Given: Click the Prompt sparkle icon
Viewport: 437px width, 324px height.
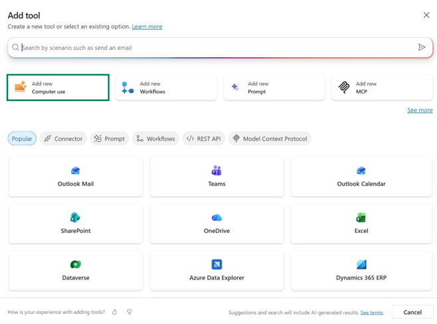Looking at the screenshot, I should click(x=236, y=87).
